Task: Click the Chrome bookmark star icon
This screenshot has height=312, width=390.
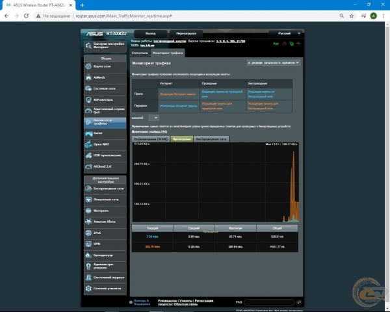Action: (352, 16)
